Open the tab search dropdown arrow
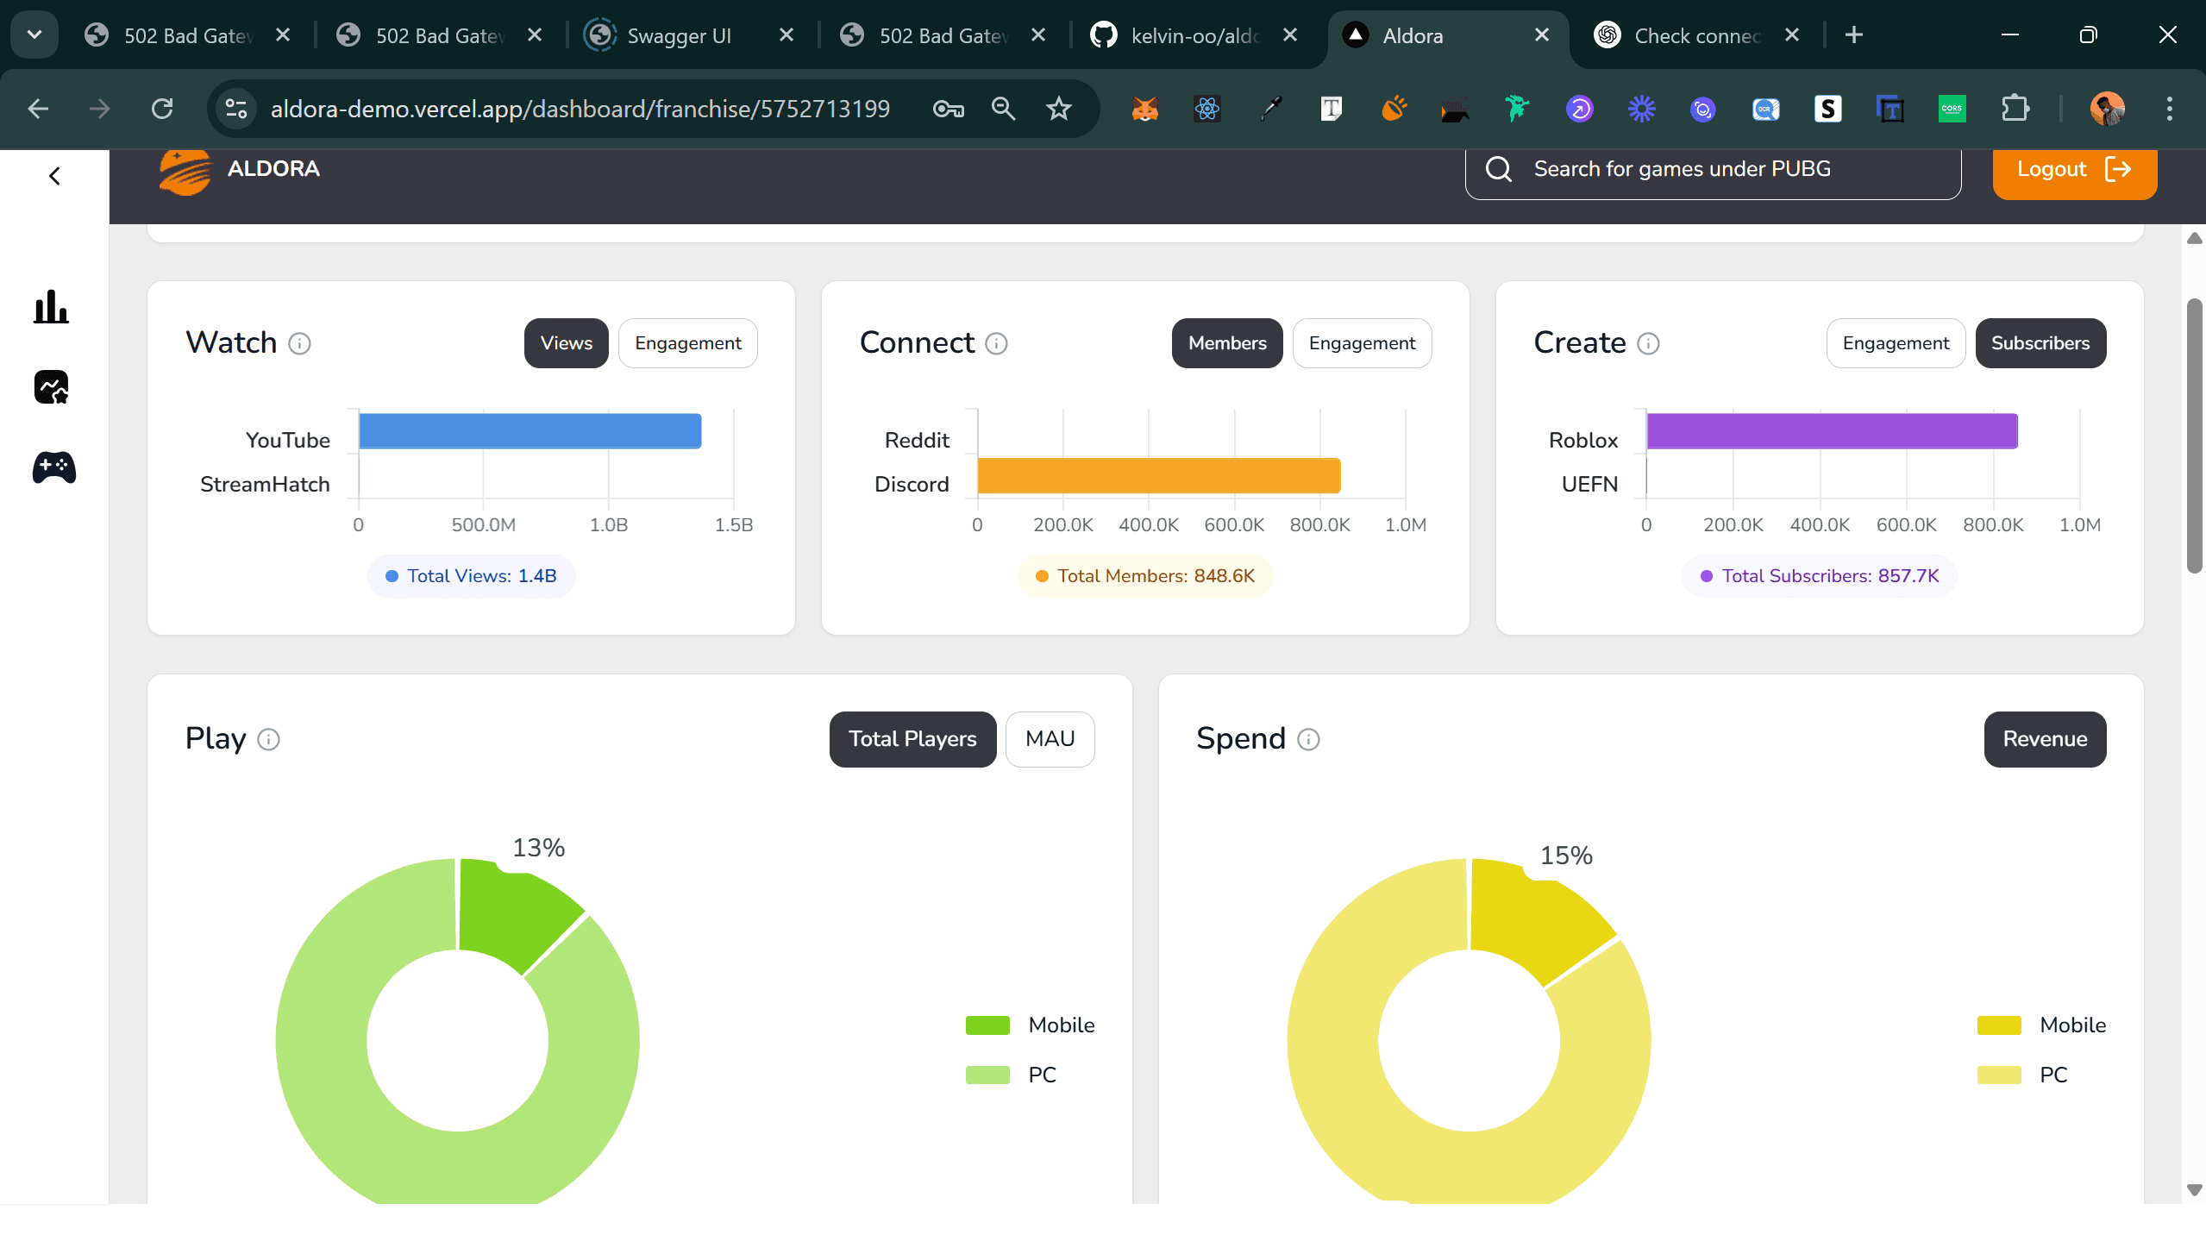Image resolution: width=2206 pixels, height=1235 pixels. 34,34
